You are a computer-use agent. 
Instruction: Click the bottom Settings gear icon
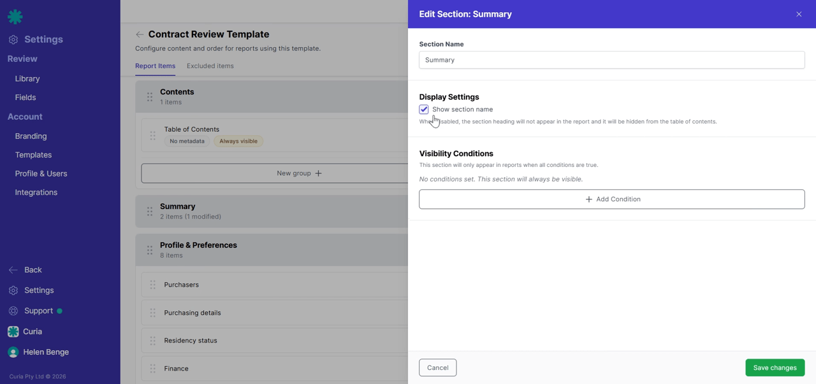pyautogui.click(x=13, y=290)
